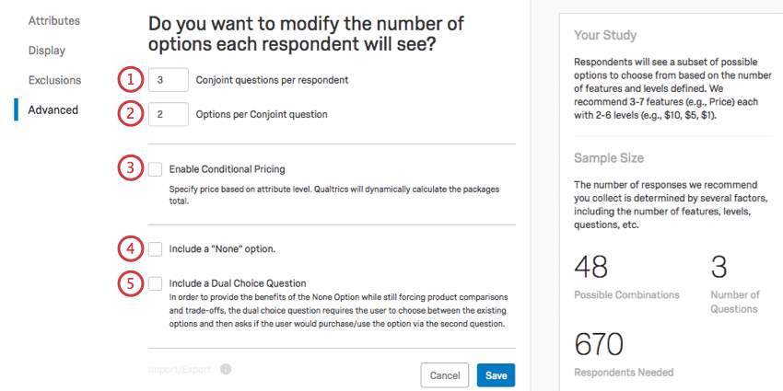Go to the Exclusions section
The image size is (783, 391).
pos(54,80)
